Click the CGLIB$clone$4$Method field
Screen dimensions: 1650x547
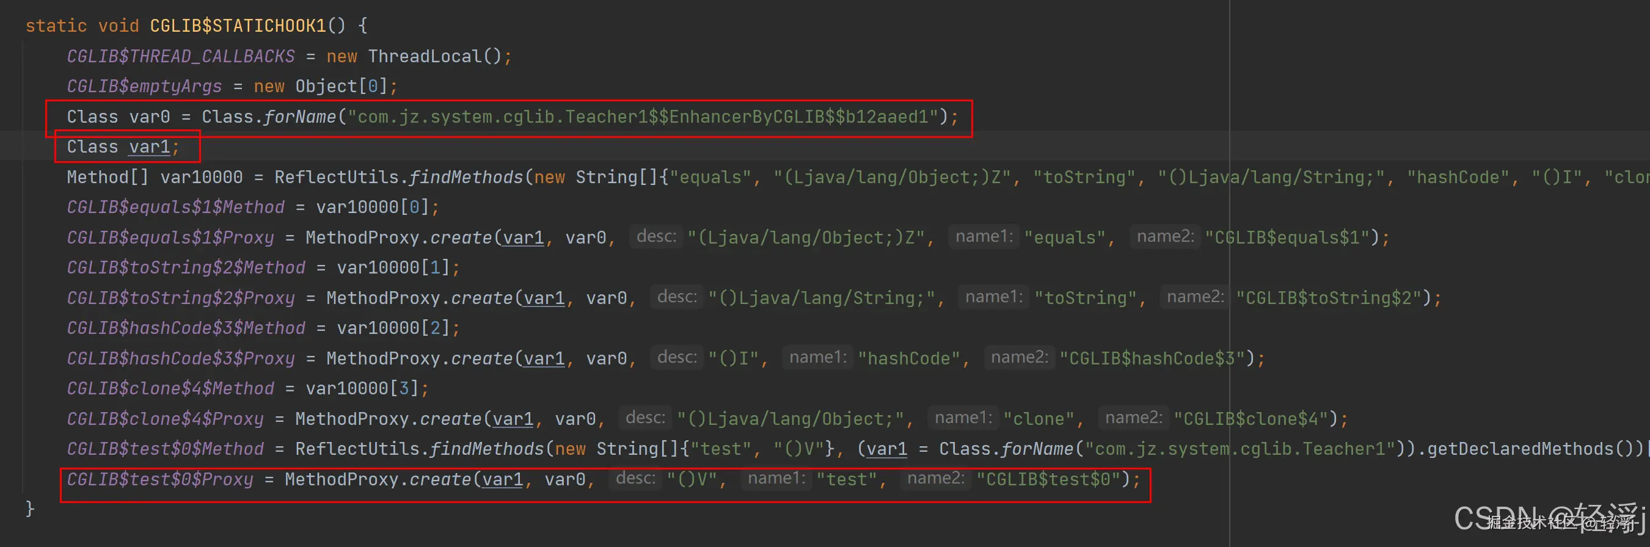click(170, 388)
